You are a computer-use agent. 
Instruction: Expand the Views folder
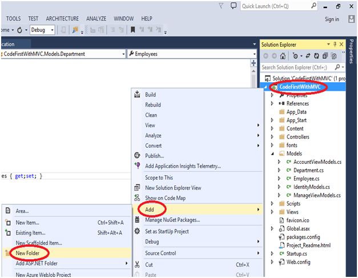click(272, 212)
